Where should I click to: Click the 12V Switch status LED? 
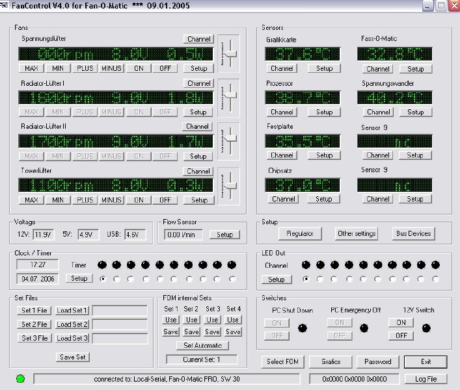click(426, 328)
